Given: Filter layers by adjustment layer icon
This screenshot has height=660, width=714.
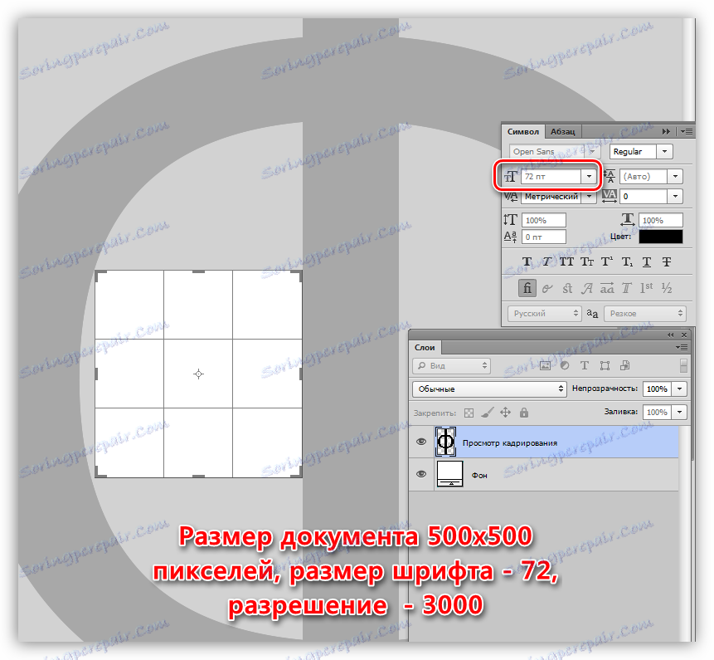Looking at the screenshot, I should (x=565, y=365).
